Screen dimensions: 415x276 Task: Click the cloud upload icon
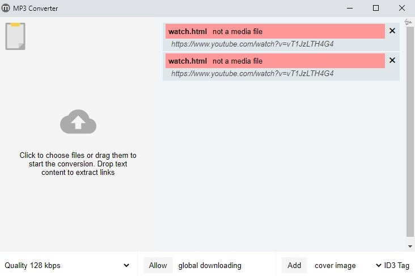(x=78, y=122)
